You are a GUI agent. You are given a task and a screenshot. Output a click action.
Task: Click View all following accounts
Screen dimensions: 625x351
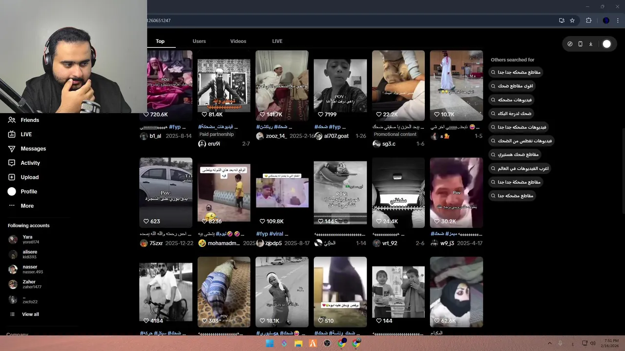point(30,314)
